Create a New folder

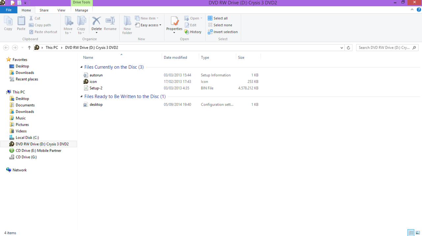(127, 25)
